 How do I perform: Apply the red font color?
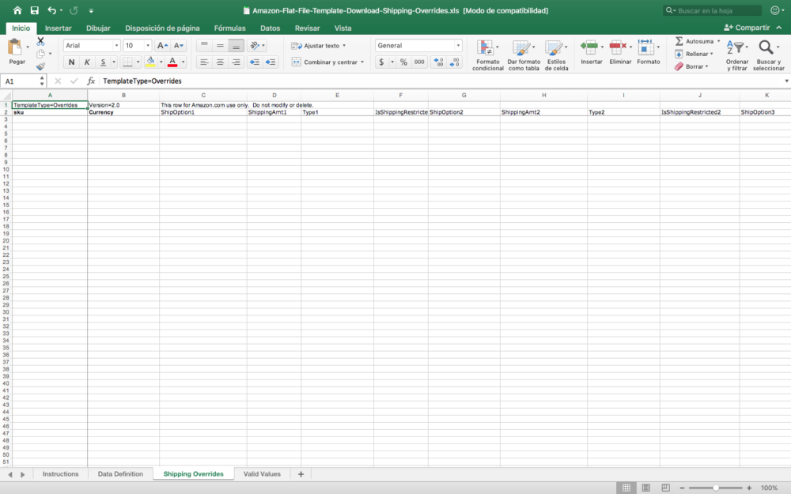coord(172,62)
